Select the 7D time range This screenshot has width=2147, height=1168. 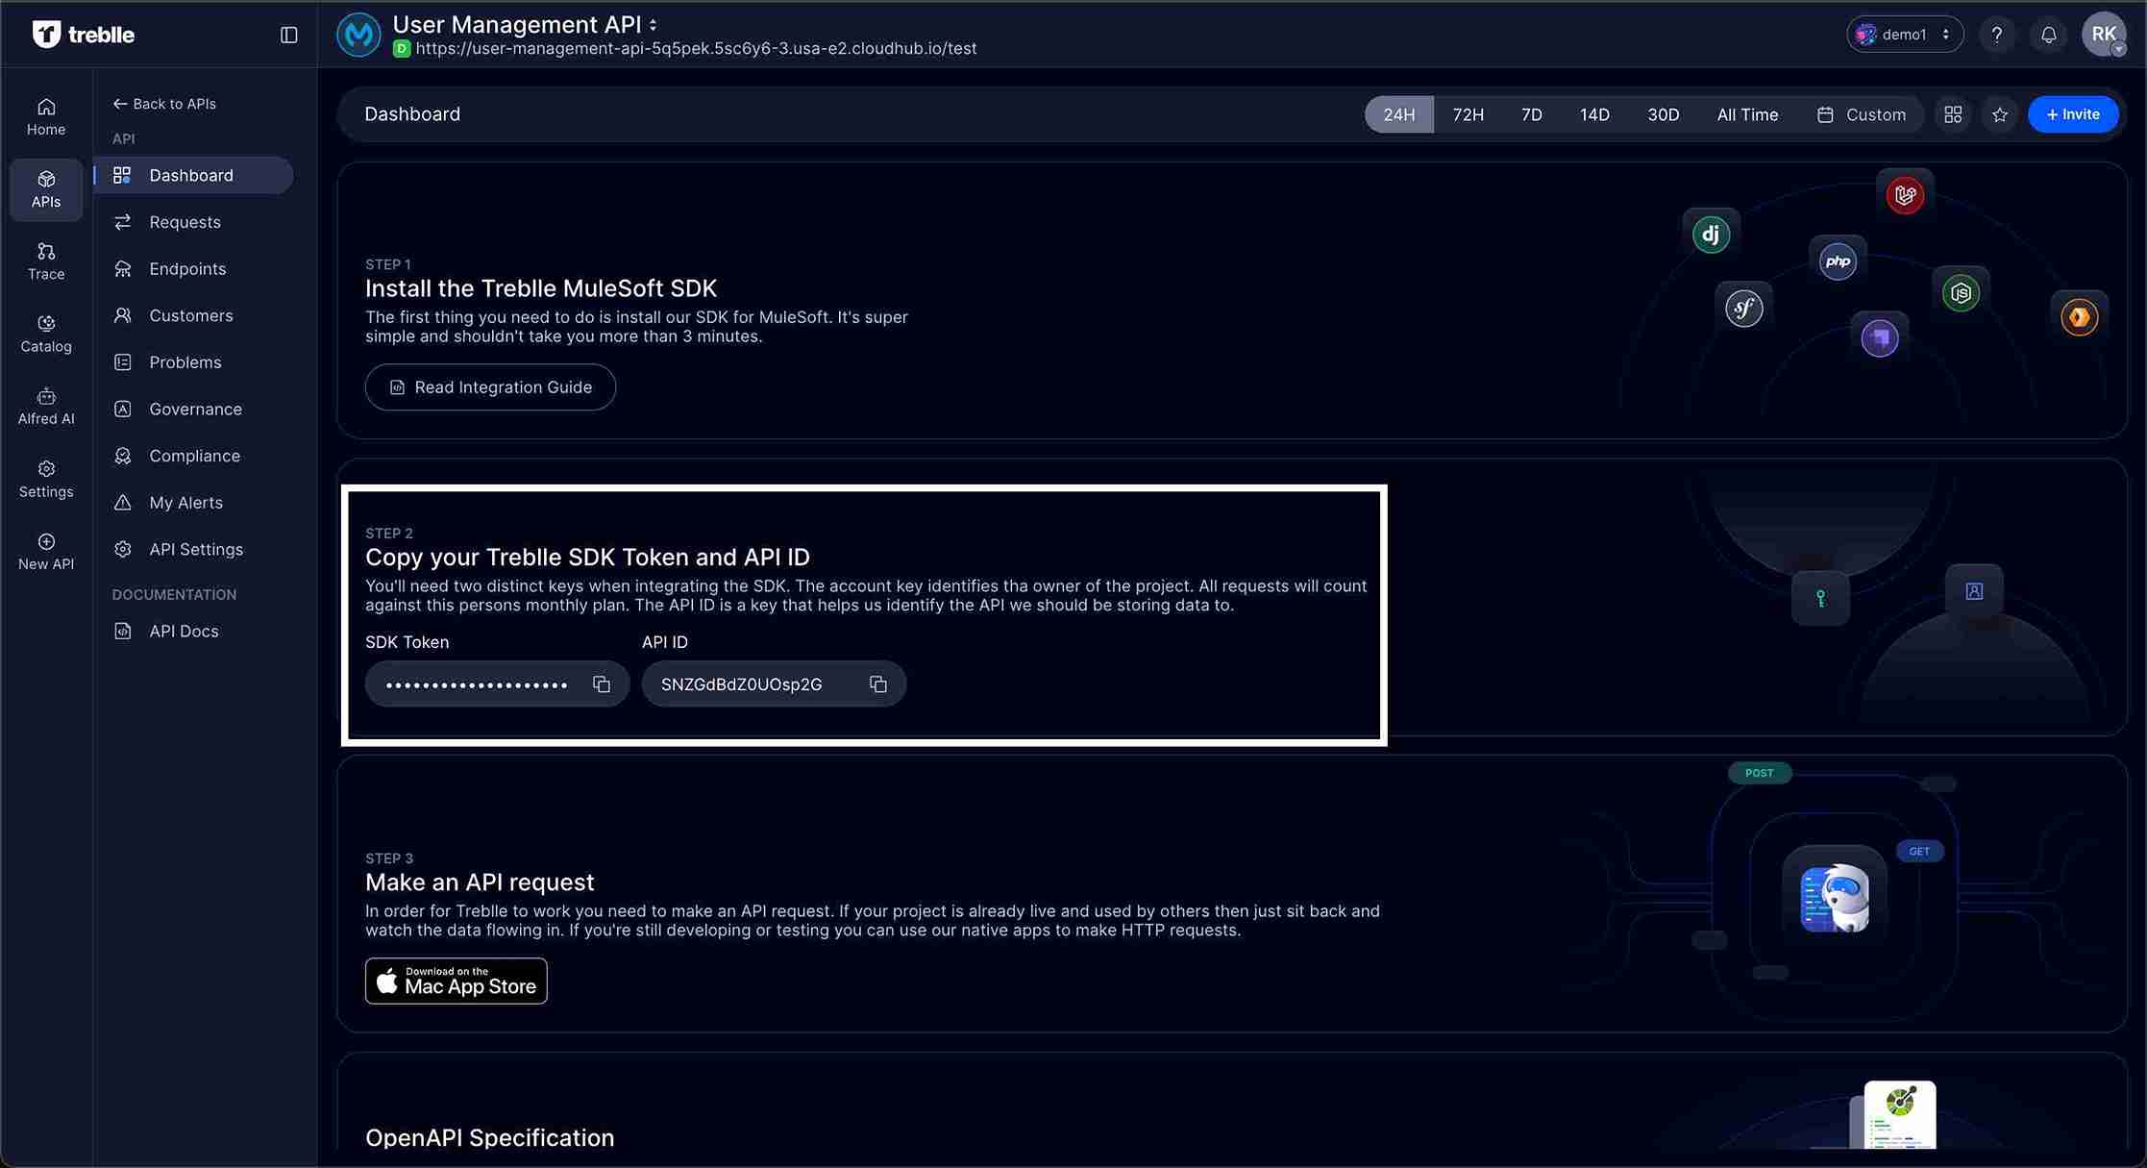tap(1532, 114)
